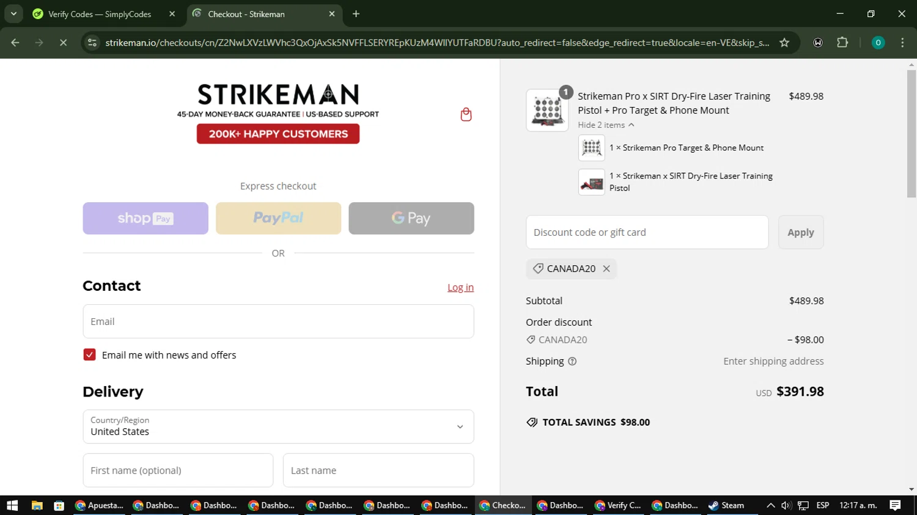This screenshot has width=917, height=515.
Task: Focus the Email input field
Action: 278,321
